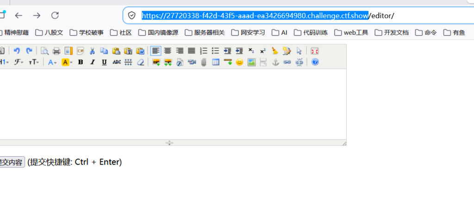The height and width of the screenshot is (208, 474).
Task: Open editor help question-mark icon
Action: (315, 62)
